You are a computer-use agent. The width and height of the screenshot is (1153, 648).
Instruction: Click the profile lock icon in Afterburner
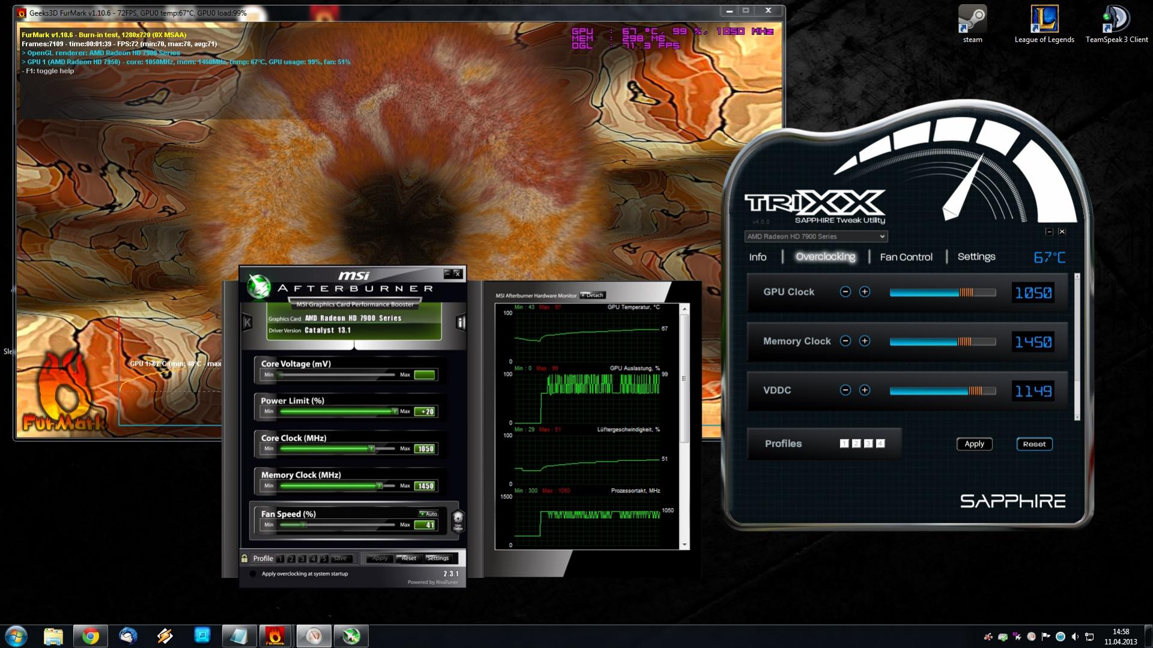(245, 559)
